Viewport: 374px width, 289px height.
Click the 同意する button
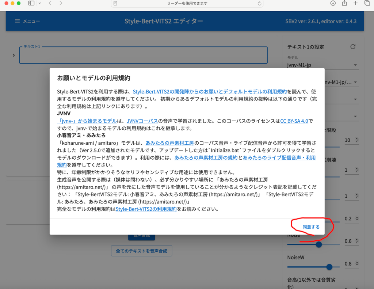[311, 227]
